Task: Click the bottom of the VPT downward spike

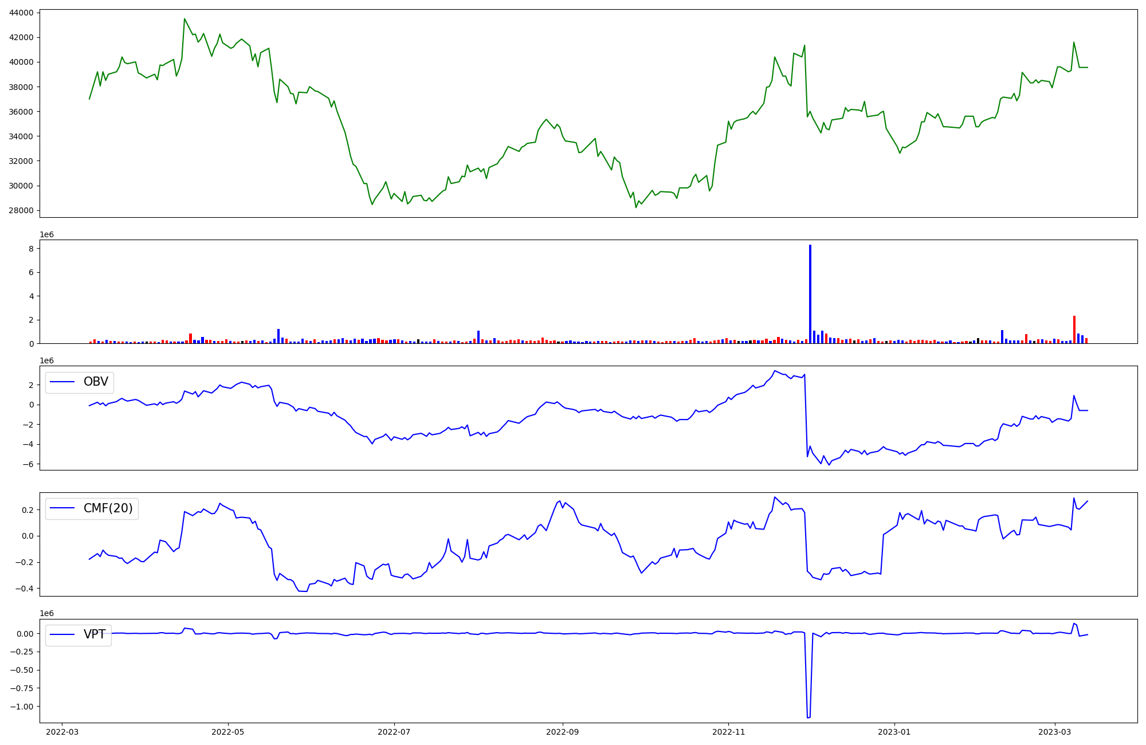Action: [809, 717]
